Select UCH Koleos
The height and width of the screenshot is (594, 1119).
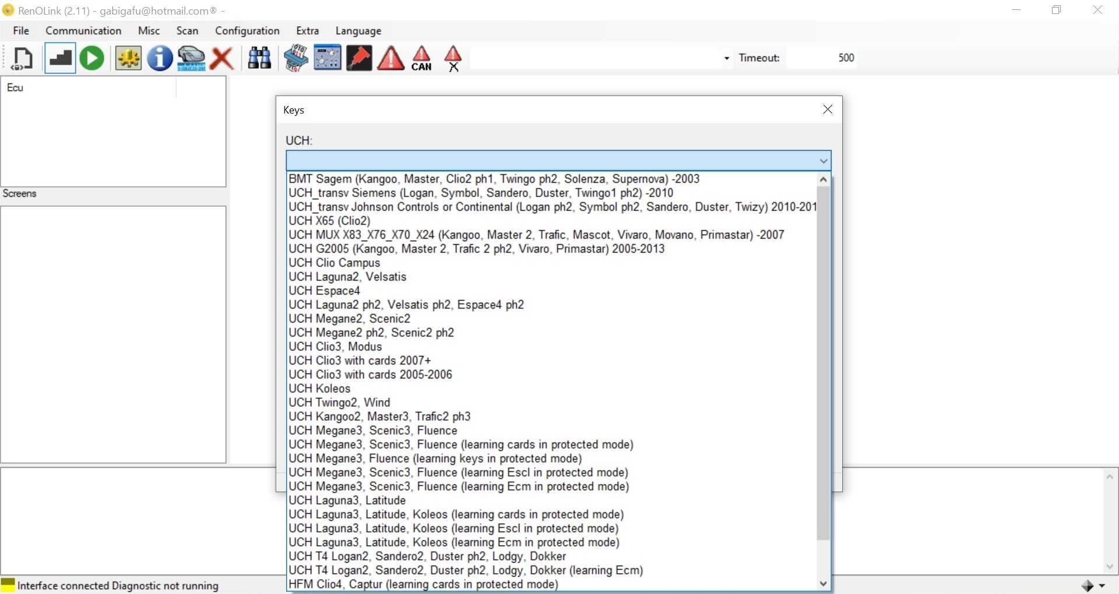click(x=552, y=388)
